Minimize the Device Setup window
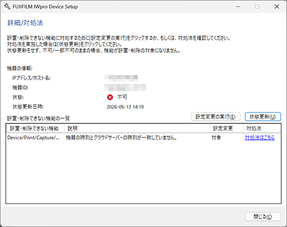Screen dimensions: 287x227 238,7
